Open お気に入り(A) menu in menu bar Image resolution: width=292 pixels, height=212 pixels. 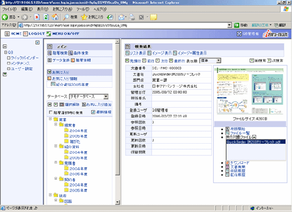pos(62,9)
